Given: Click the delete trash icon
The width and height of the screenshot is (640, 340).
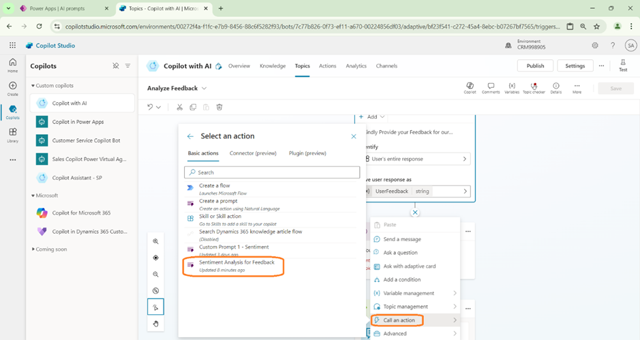Looking at the screenshot, I should pos(219,107).
